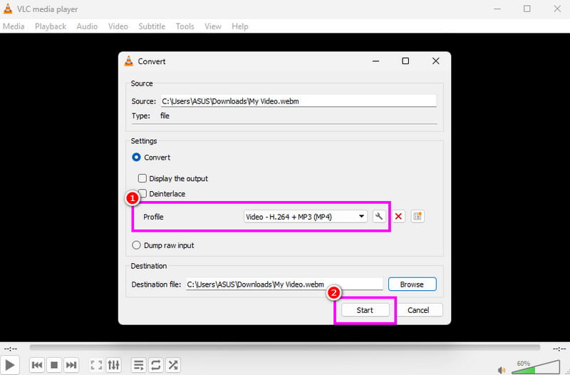Check the Deinterlace option
Screen dimensions: 570x375
point(142,194)
